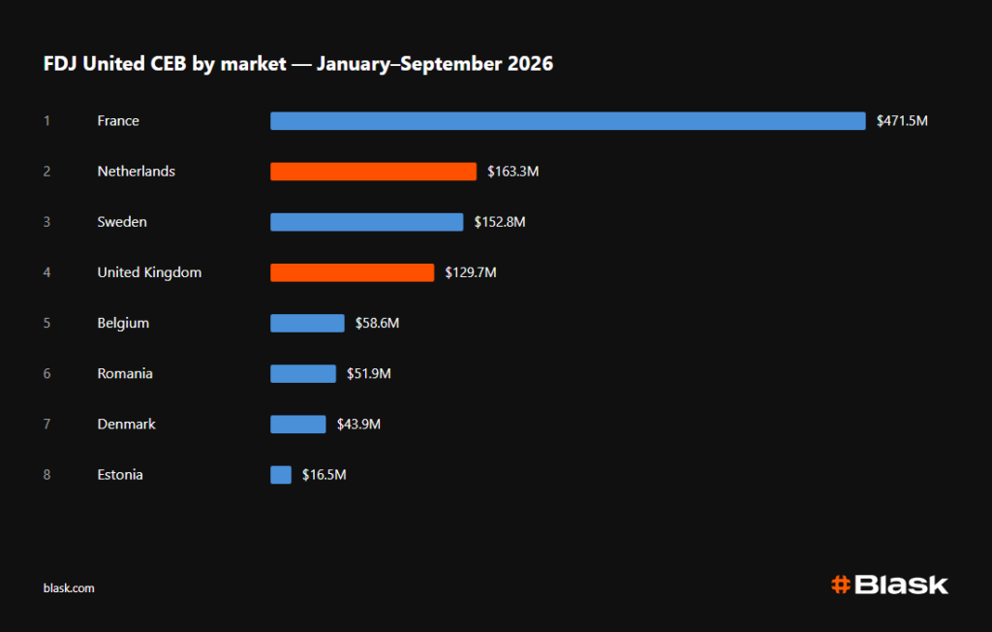Click rank number 2 beside Netherlands
The width and height of the screenshot is (992, 632).
coord(46,172)
